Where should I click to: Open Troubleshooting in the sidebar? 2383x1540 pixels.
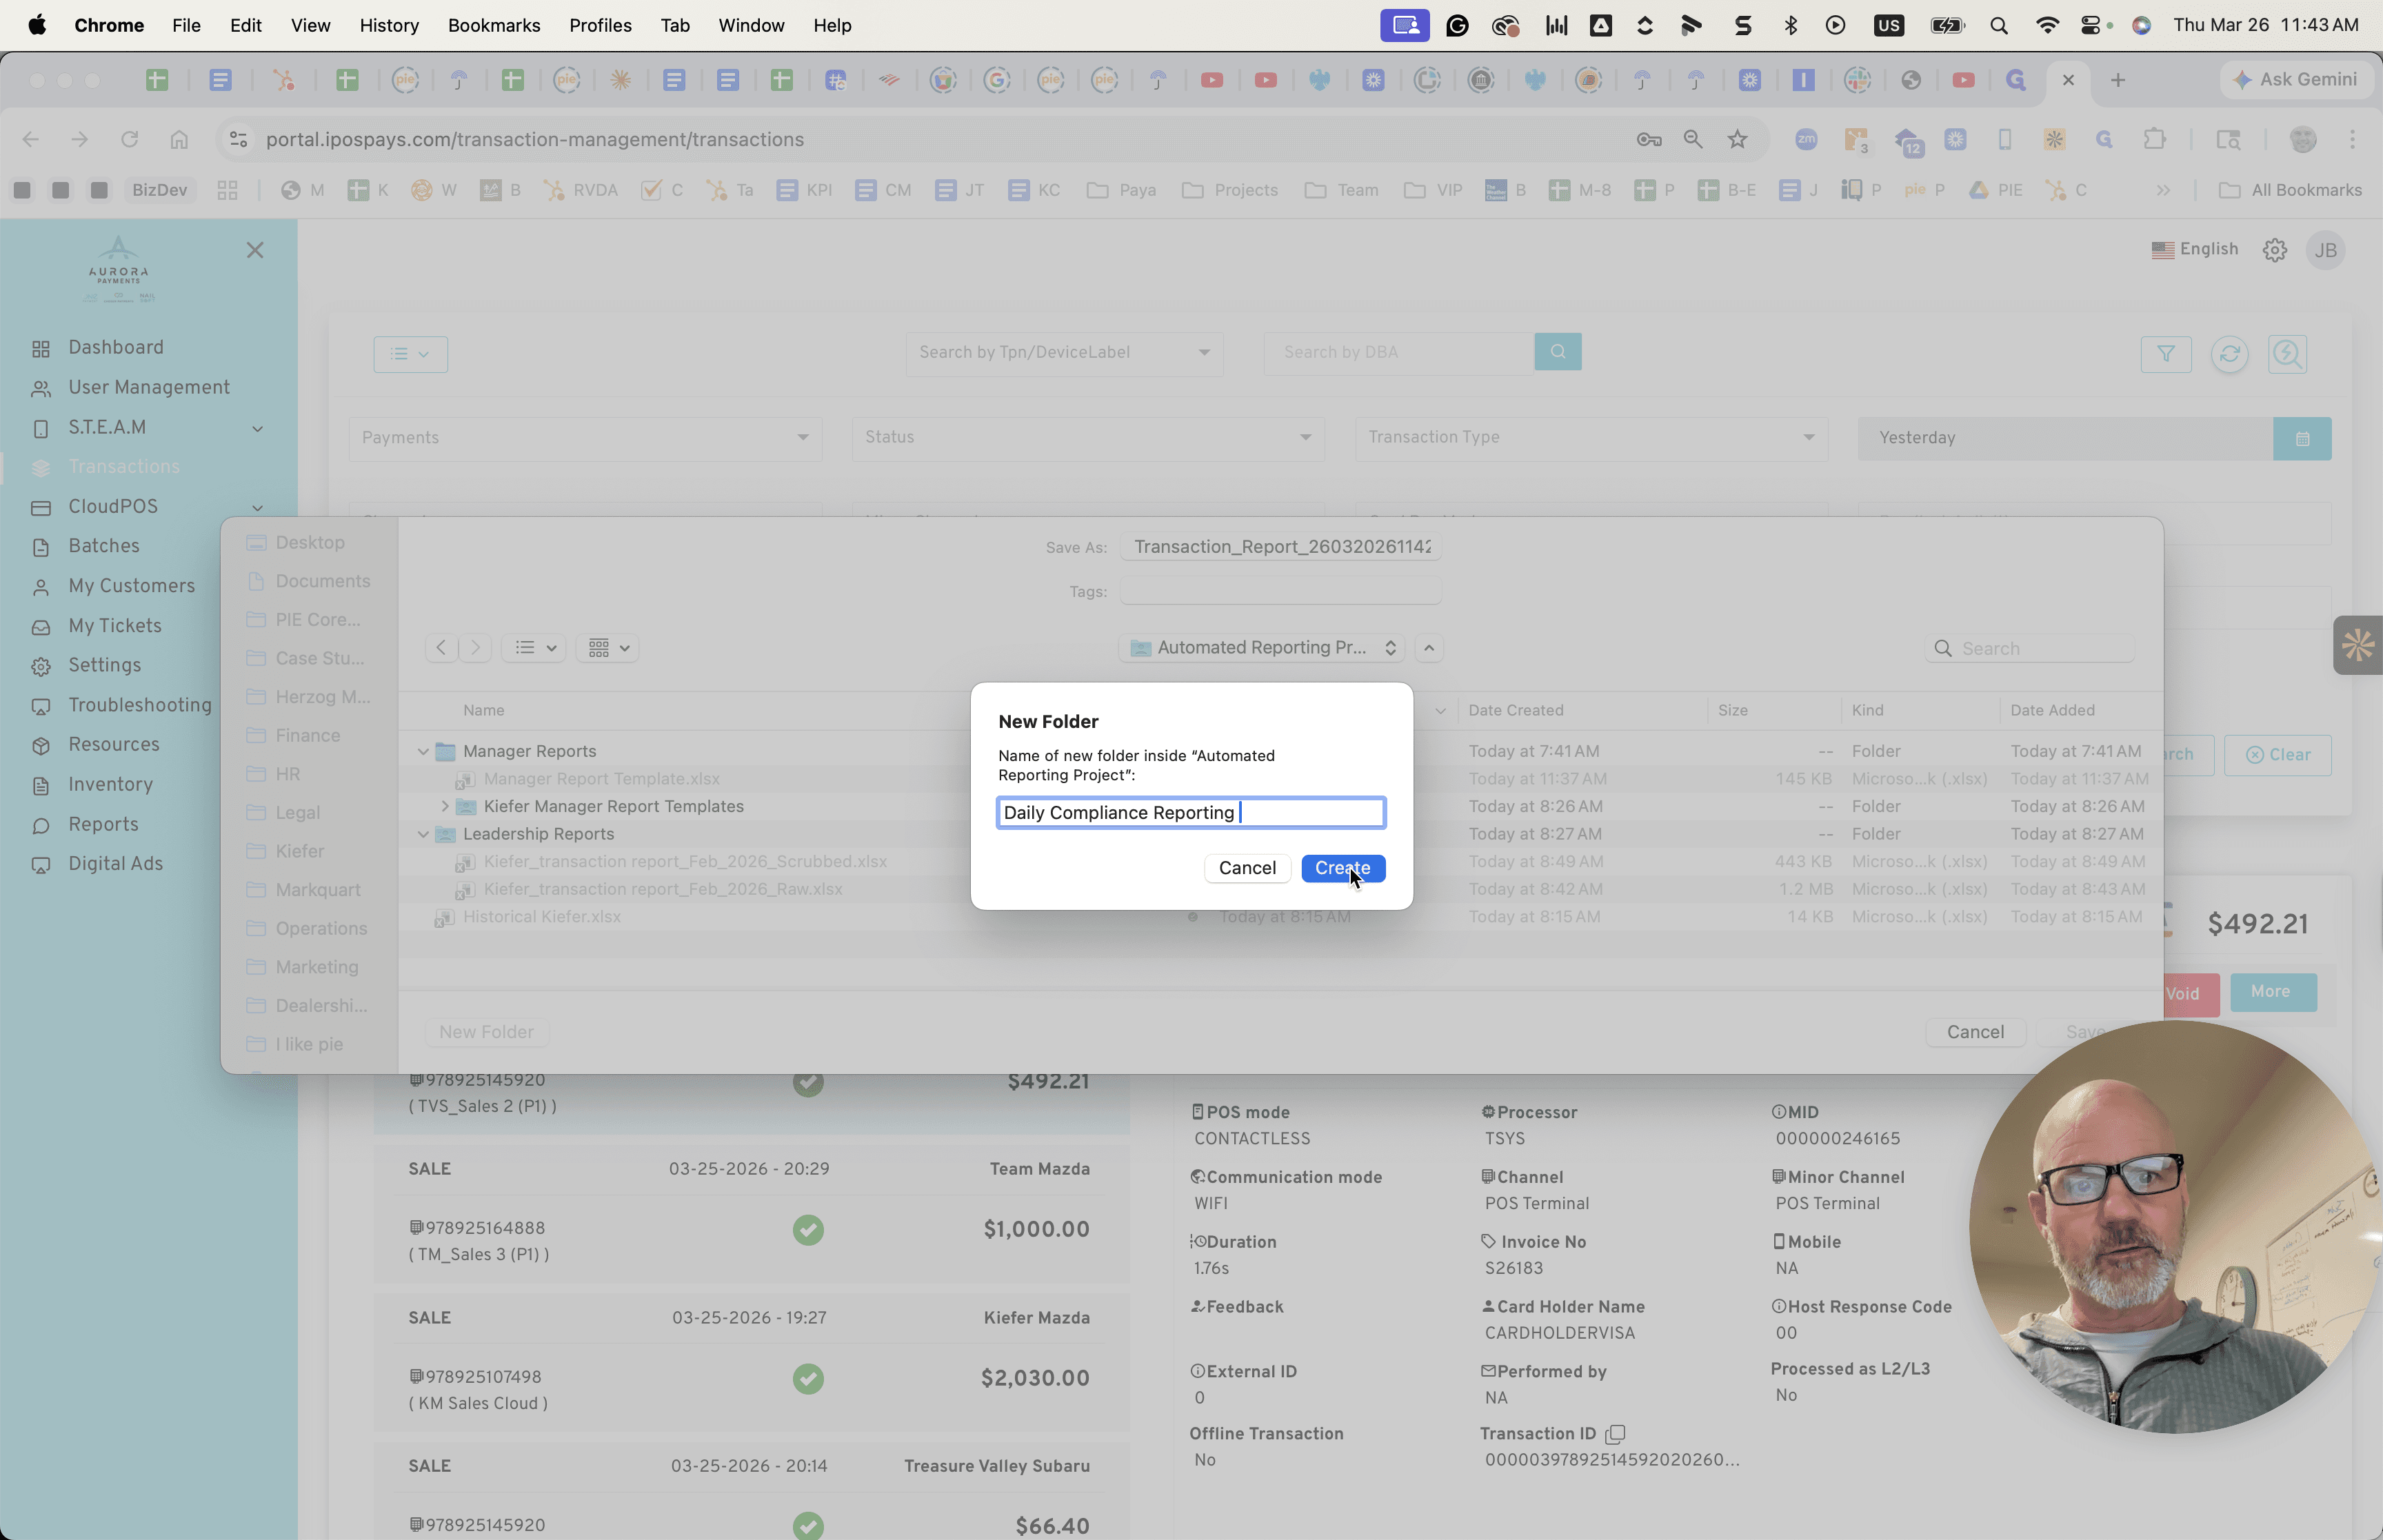pyautogui.click(x=139, y=705)
